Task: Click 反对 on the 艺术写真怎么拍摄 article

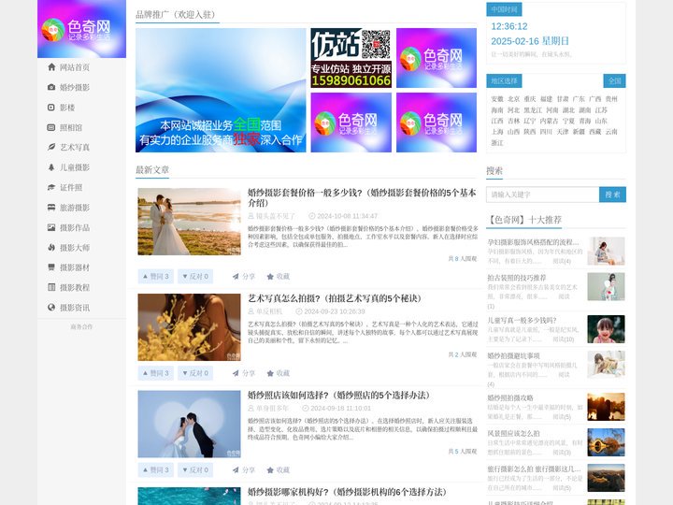Action: [195, 373]
